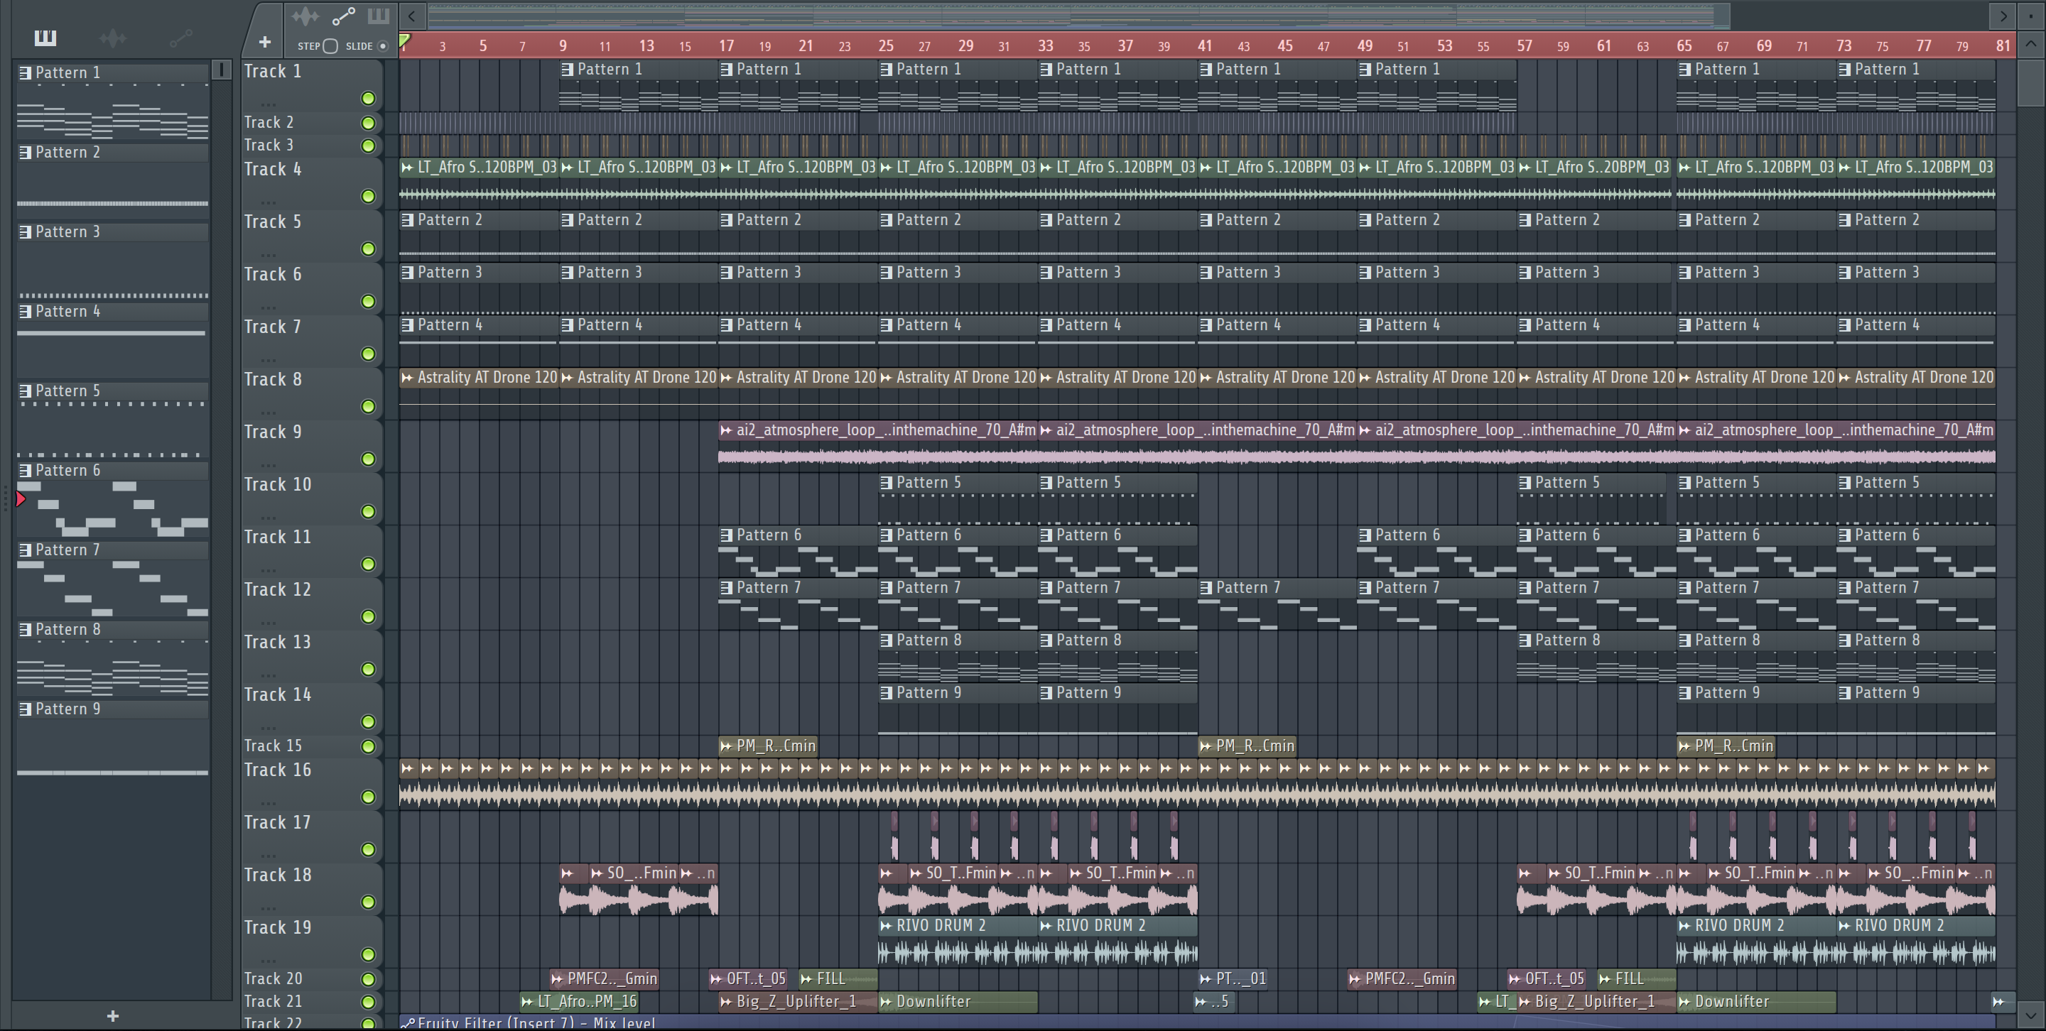
Task: Click the playlist vertical scrollbar down arrow
Action: [2030, 1015]
